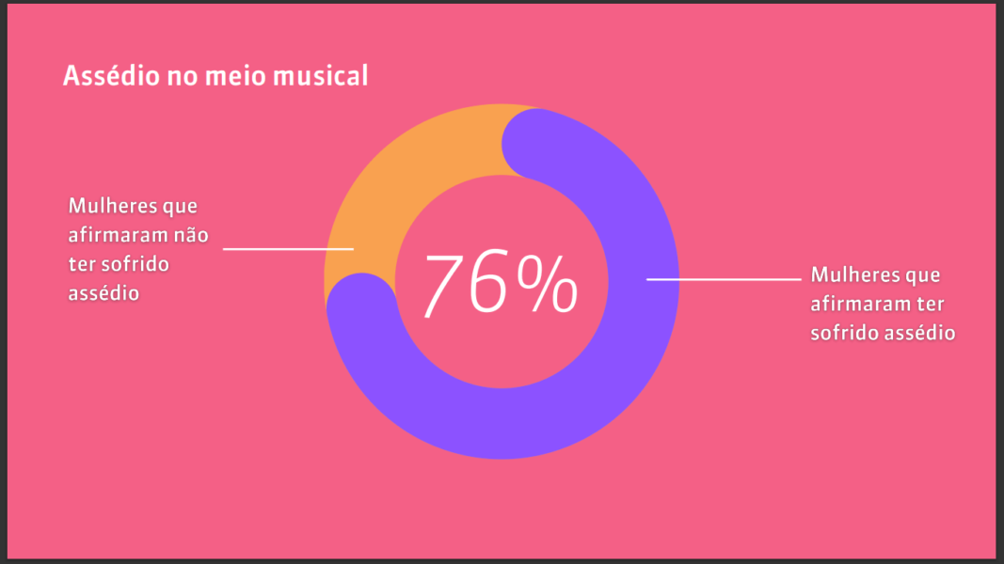Click the percent sign in 76%
This screenshot has width=1004, height=564.
click(548, 284)
